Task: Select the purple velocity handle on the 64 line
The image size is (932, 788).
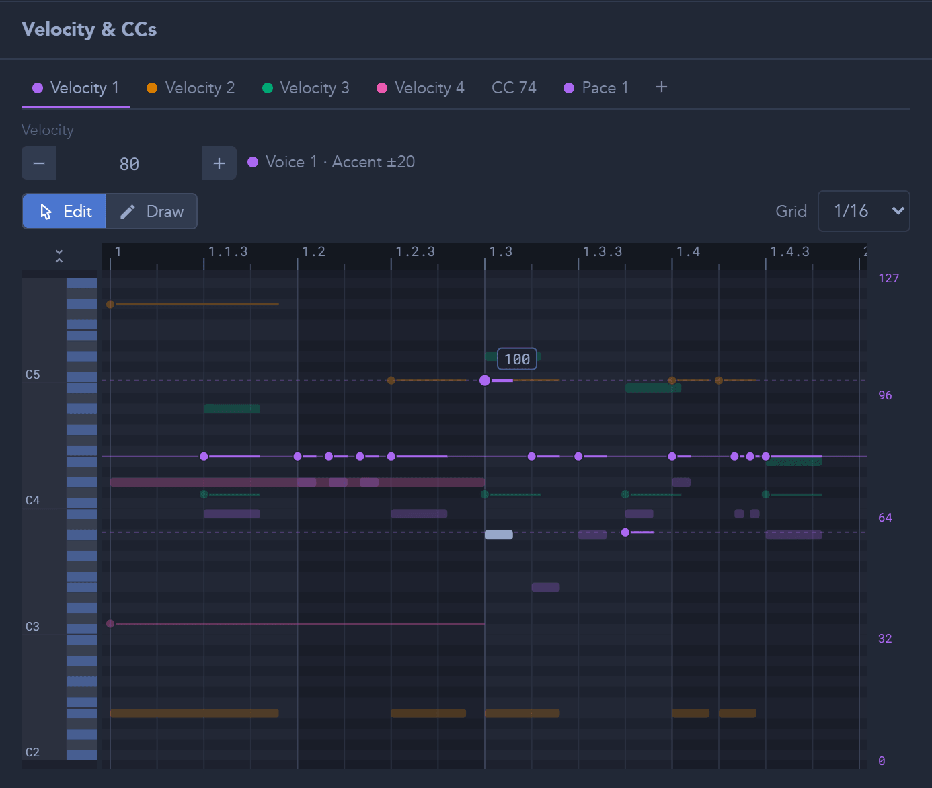Action: coord(625,533)
